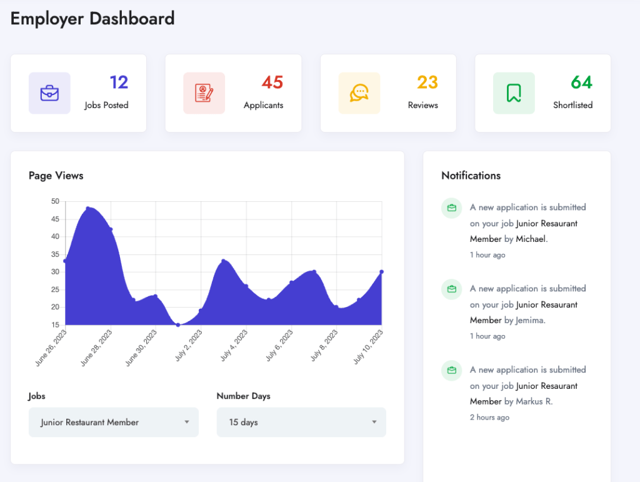Viewport: 640px width, 482px height.
Task: Click the lowest chart point at value 15
Action: (178, 324)
